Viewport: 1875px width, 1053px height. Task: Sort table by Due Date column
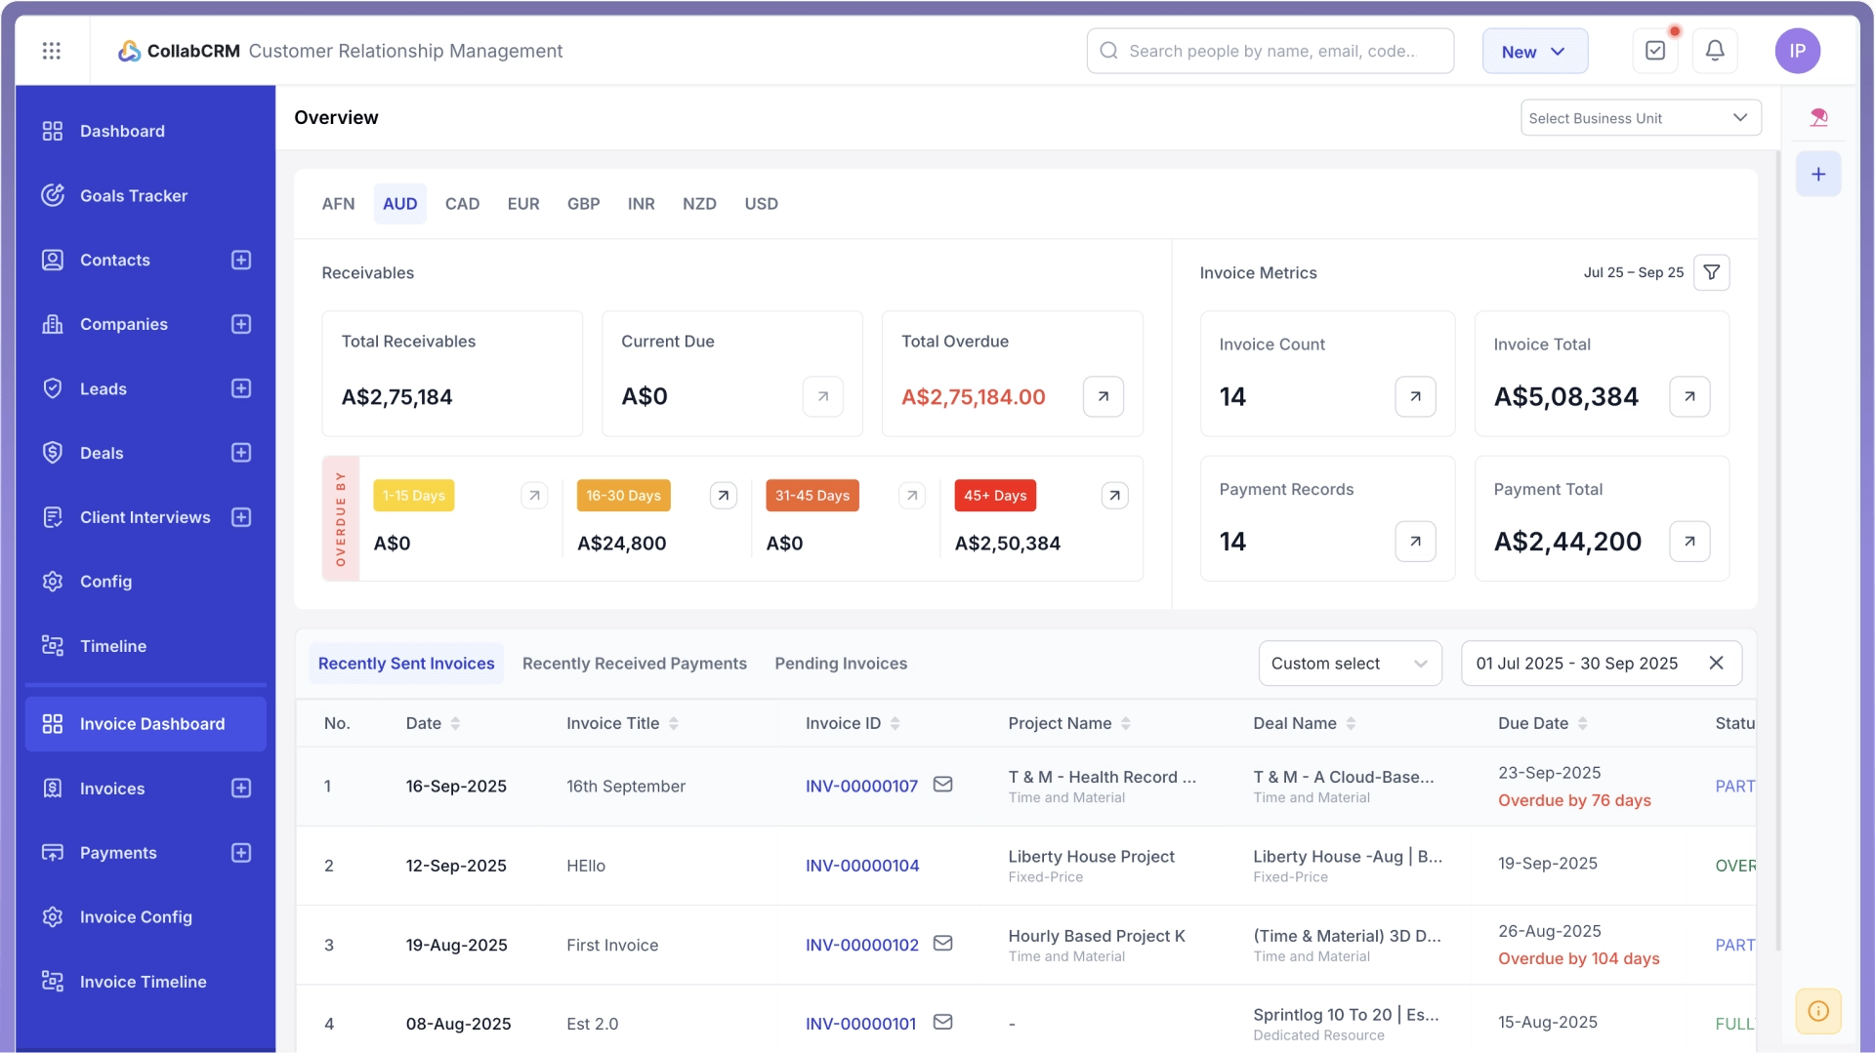point(1582,723)
